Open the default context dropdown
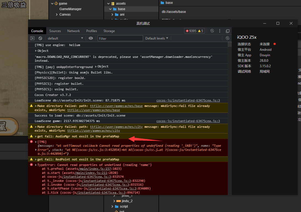 point(65,38)
